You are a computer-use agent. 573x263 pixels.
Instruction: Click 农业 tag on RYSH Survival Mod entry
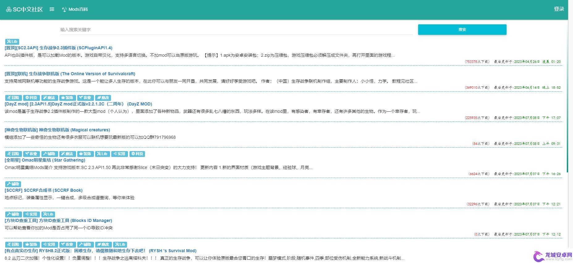pos(67,245)
